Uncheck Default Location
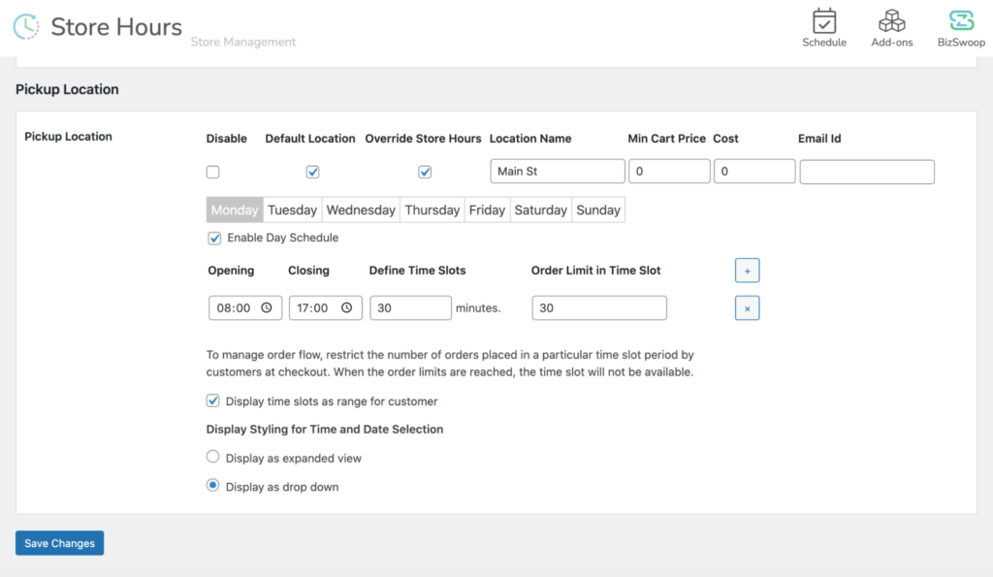Screen dimensions: 993x577 (312, 171)
